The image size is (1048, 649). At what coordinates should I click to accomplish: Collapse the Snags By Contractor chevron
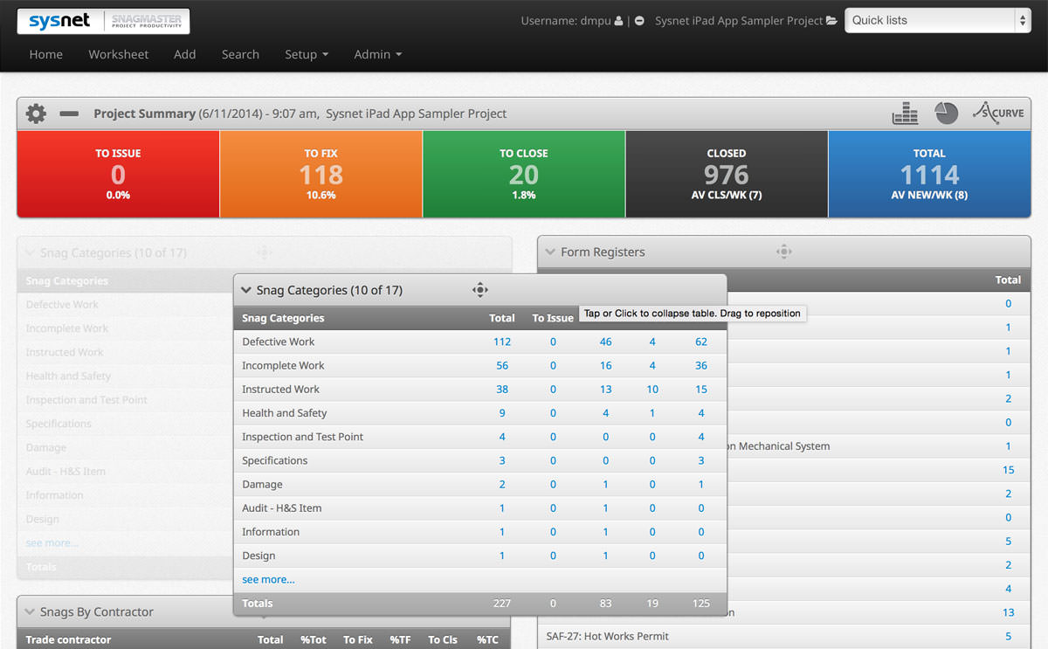click(31, 612)
